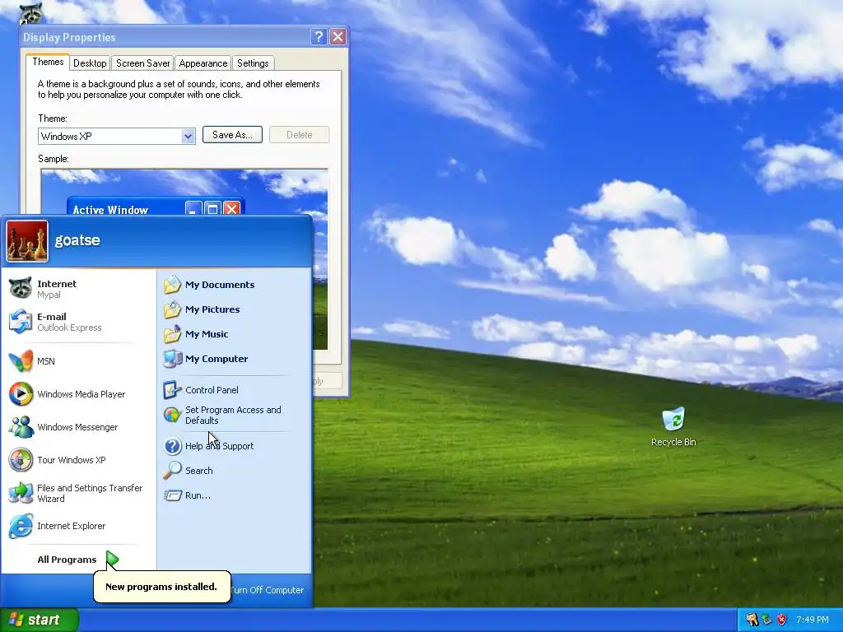Click the leftmost system tray icon
This screenshot has width=843, height=632.
[x=752, y=620]
